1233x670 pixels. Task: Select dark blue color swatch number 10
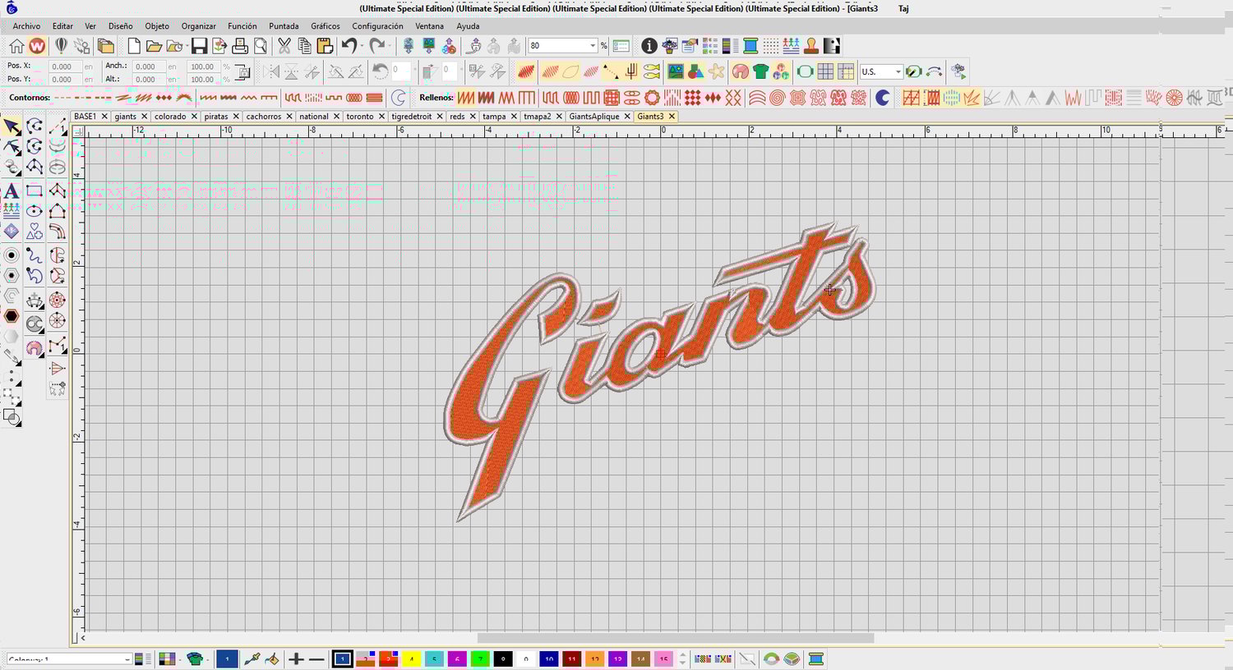[x=549, y=659]
